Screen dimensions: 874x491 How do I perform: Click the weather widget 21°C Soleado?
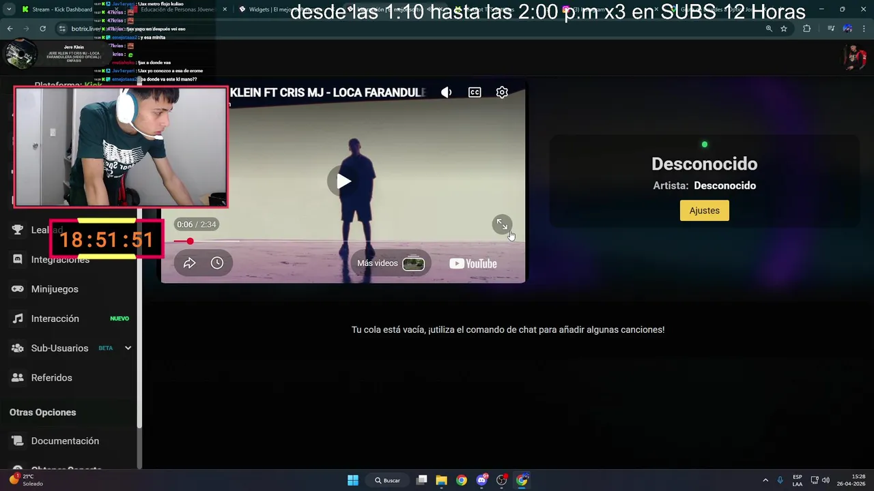(x=27, y=480)
